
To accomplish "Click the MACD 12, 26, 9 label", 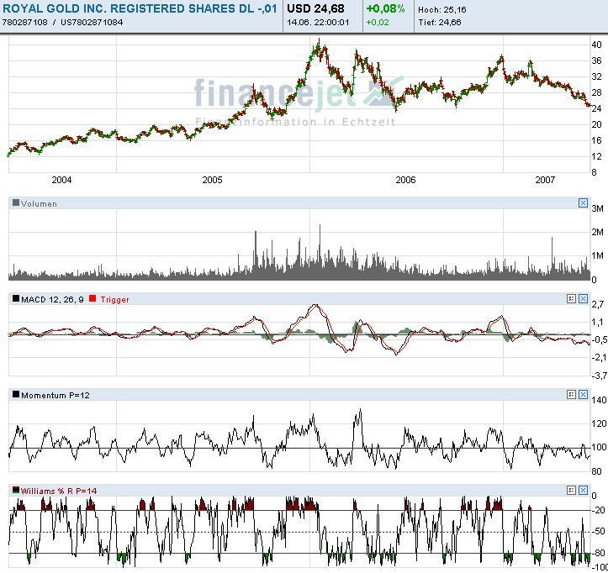I will (x=52, y=299).
